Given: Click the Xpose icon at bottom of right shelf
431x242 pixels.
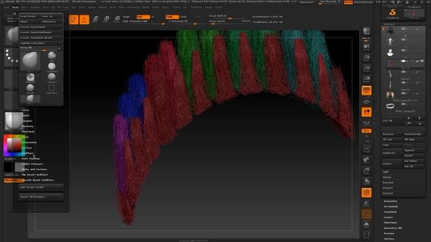Looking at the screenshot, I should (x=366, y=235).
